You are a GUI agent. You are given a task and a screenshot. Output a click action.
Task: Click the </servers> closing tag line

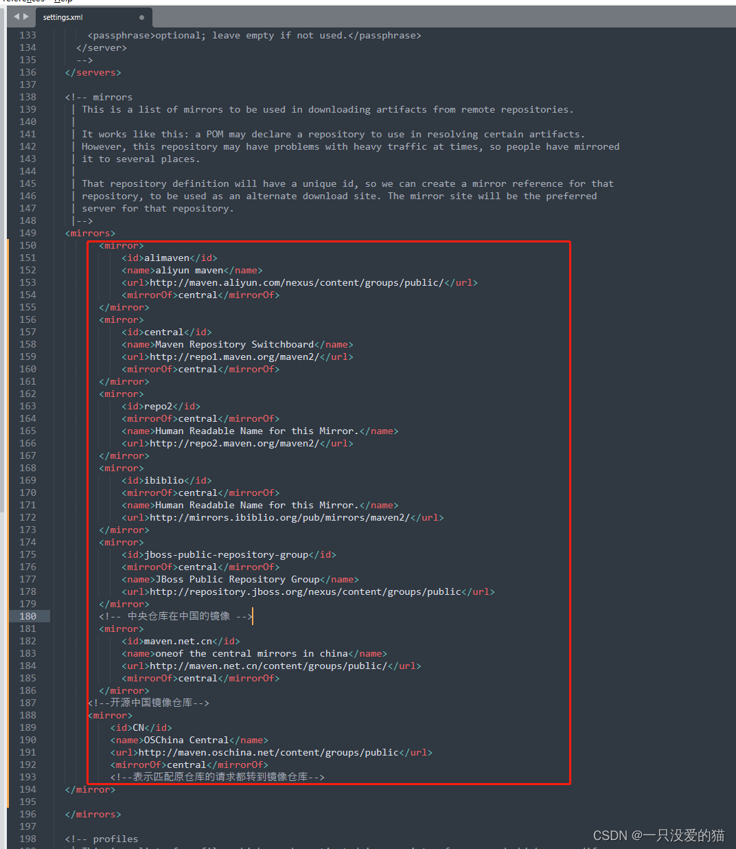[x=93, y=72]
